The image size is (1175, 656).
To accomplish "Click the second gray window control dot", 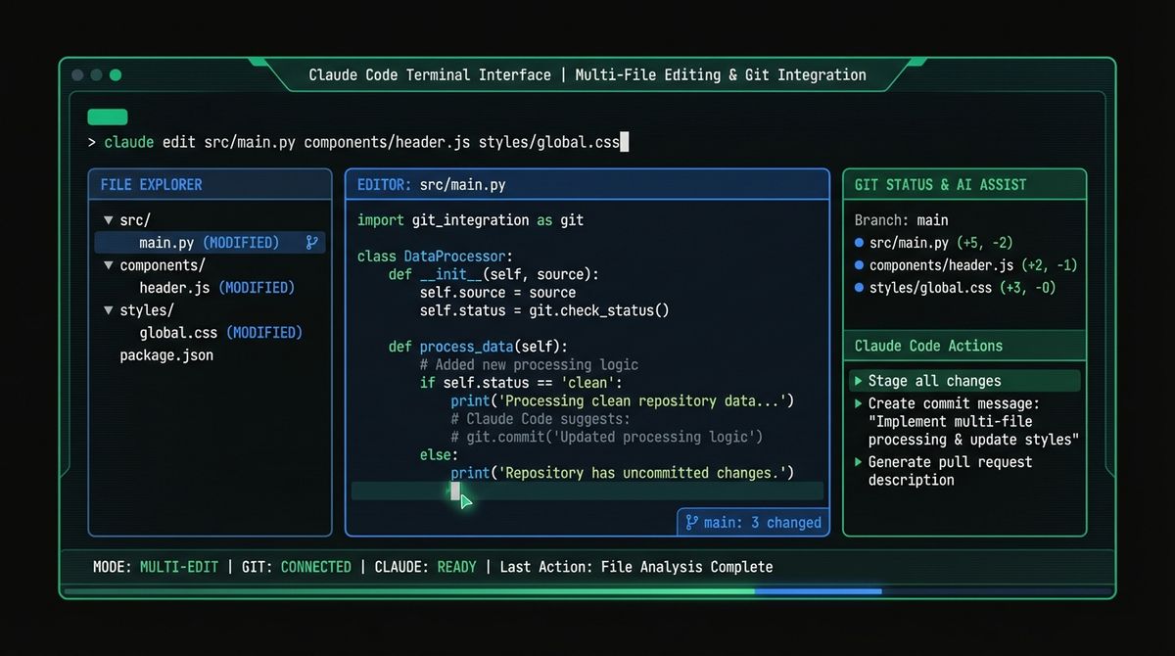I will [96, 74].
